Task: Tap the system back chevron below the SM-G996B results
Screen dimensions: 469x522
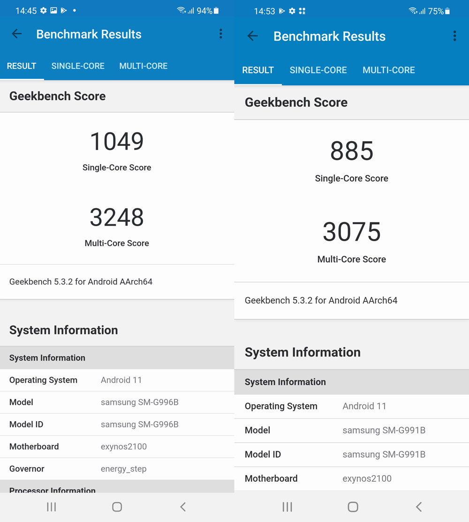Action: (183, 507)
